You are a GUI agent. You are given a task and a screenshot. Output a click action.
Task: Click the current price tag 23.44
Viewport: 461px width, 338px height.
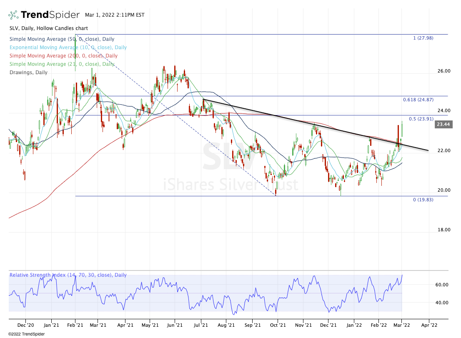(443, 124)
